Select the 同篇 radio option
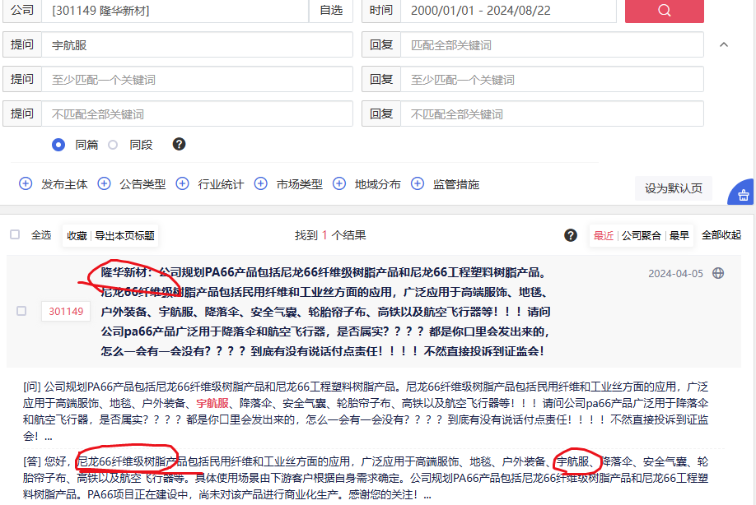 (58, 145)
